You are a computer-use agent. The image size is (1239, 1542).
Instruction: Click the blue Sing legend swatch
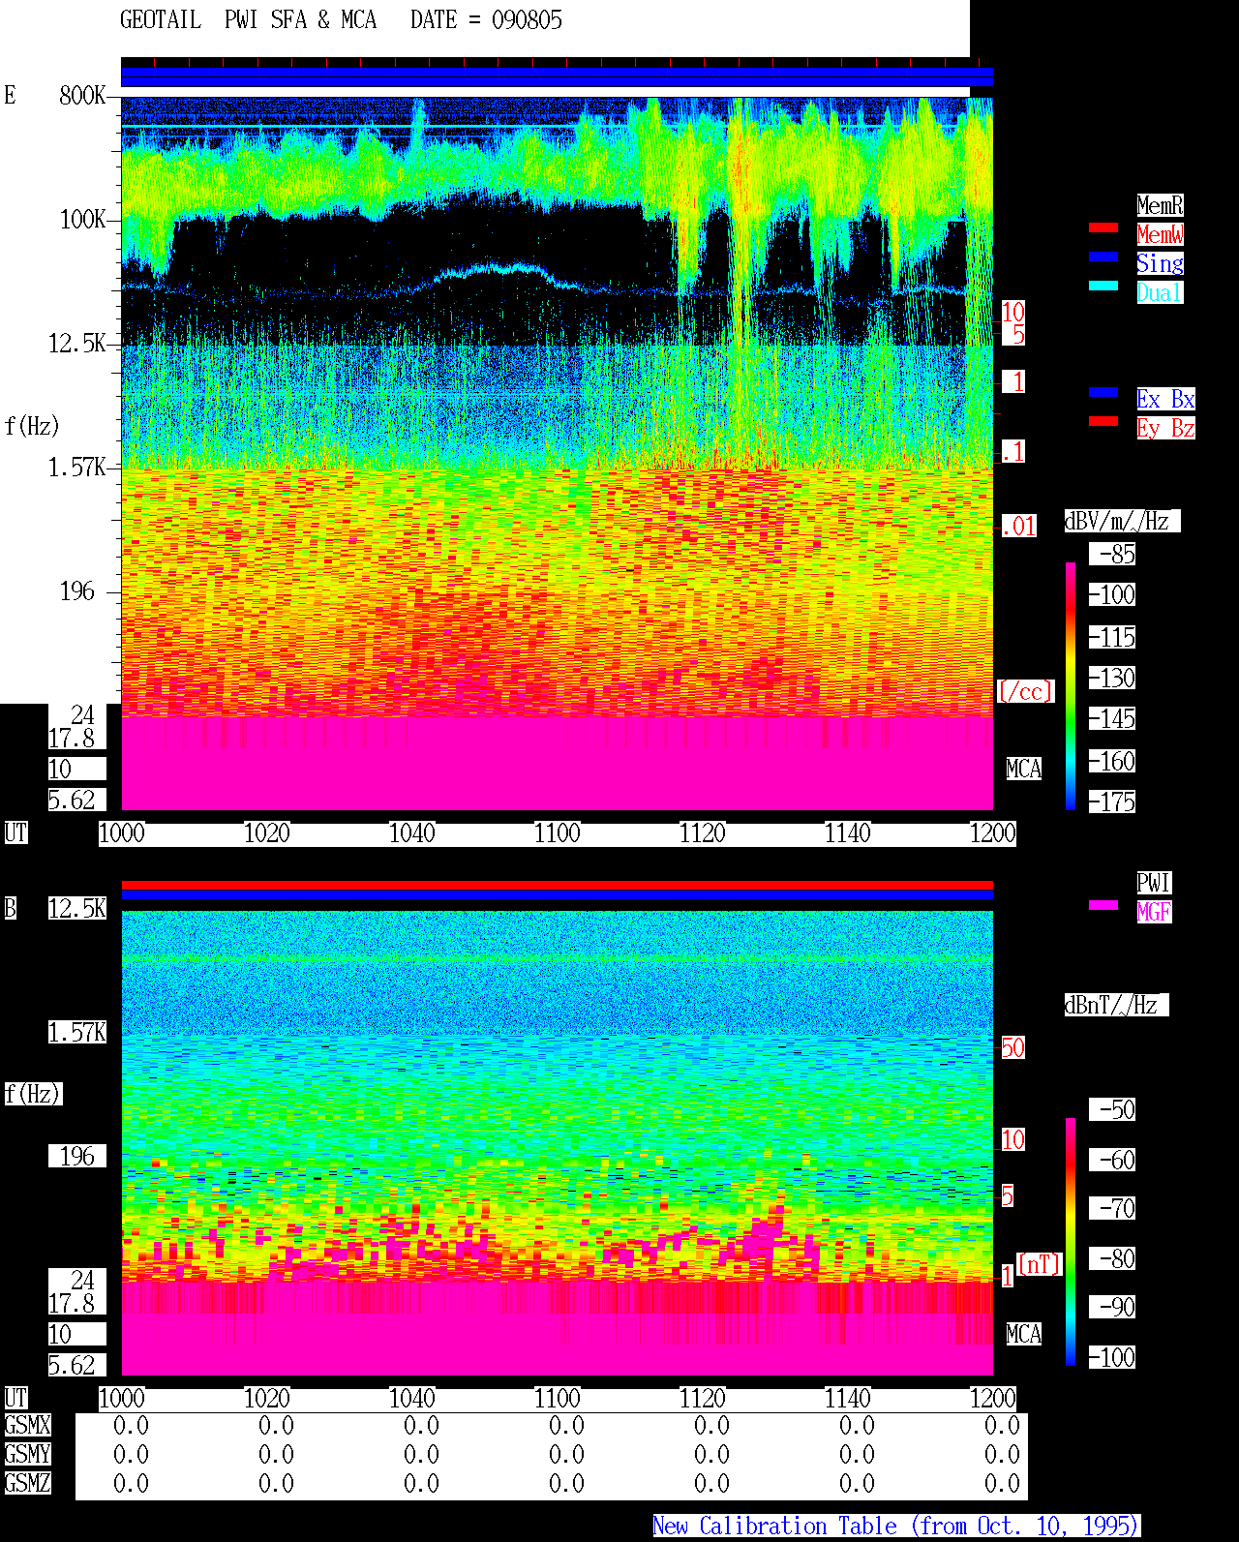click(1103, 257)
